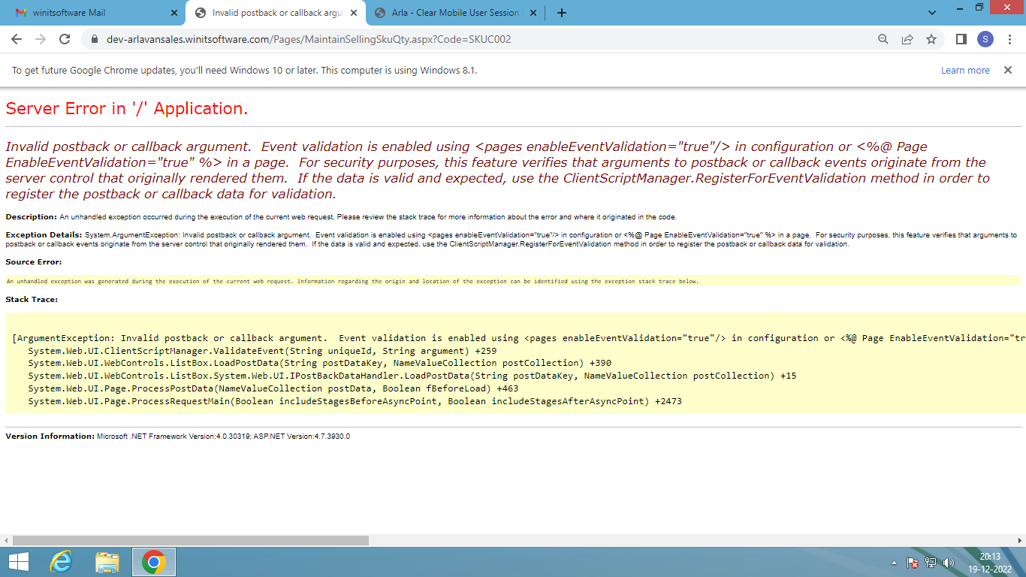1026x577 pixels.
Task: Open Chrome's three-dot menu
Action: coord(1009,39)
